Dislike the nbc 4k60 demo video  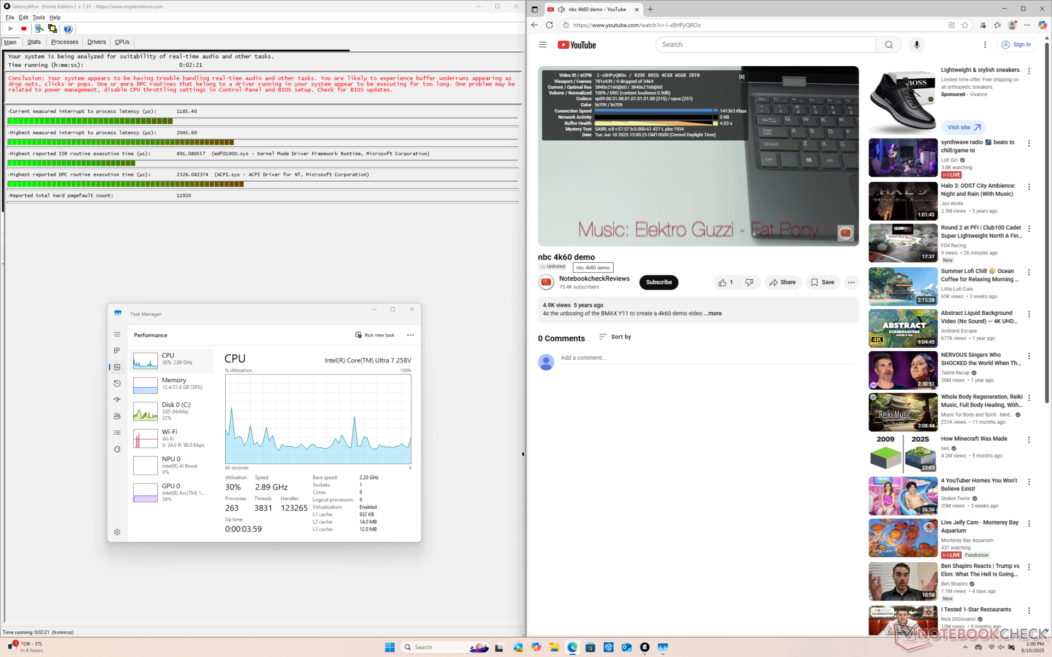pyautogui.click(x=749, y=283)
